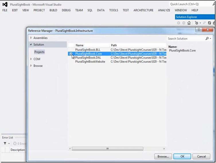Click the 0 Errors icon in Error List
The height and width of the screenshot is (163, 216).
(15, 144)
